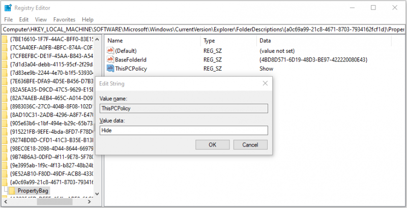Select the {7C5A40EF-A0FB-4BFC key folder icon
This screenshot has height=208, width=407.
5,48
